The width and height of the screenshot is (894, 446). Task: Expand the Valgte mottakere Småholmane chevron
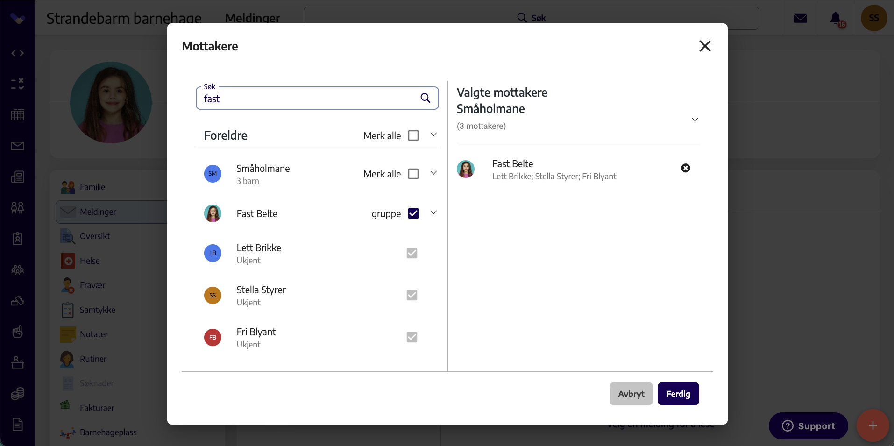695,120
